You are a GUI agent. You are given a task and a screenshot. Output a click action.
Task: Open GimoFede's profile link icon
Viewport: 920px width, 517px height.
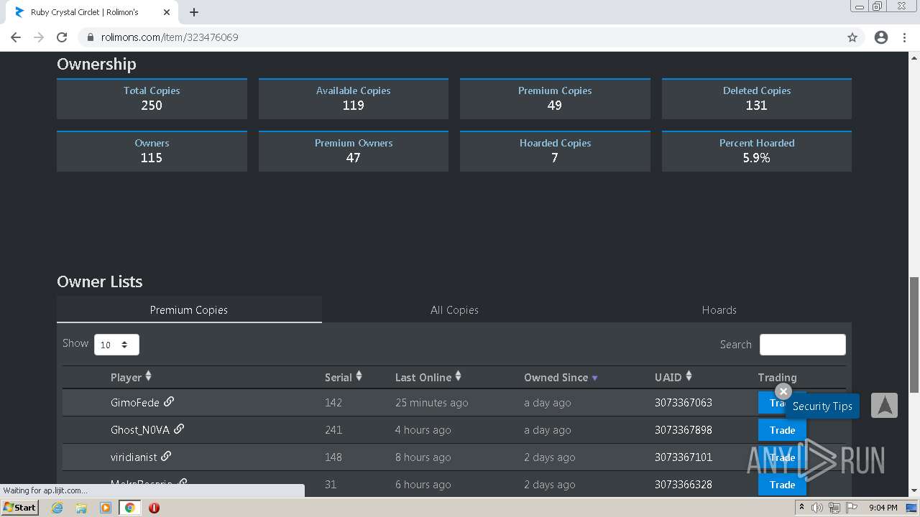[x=169, y=401]
